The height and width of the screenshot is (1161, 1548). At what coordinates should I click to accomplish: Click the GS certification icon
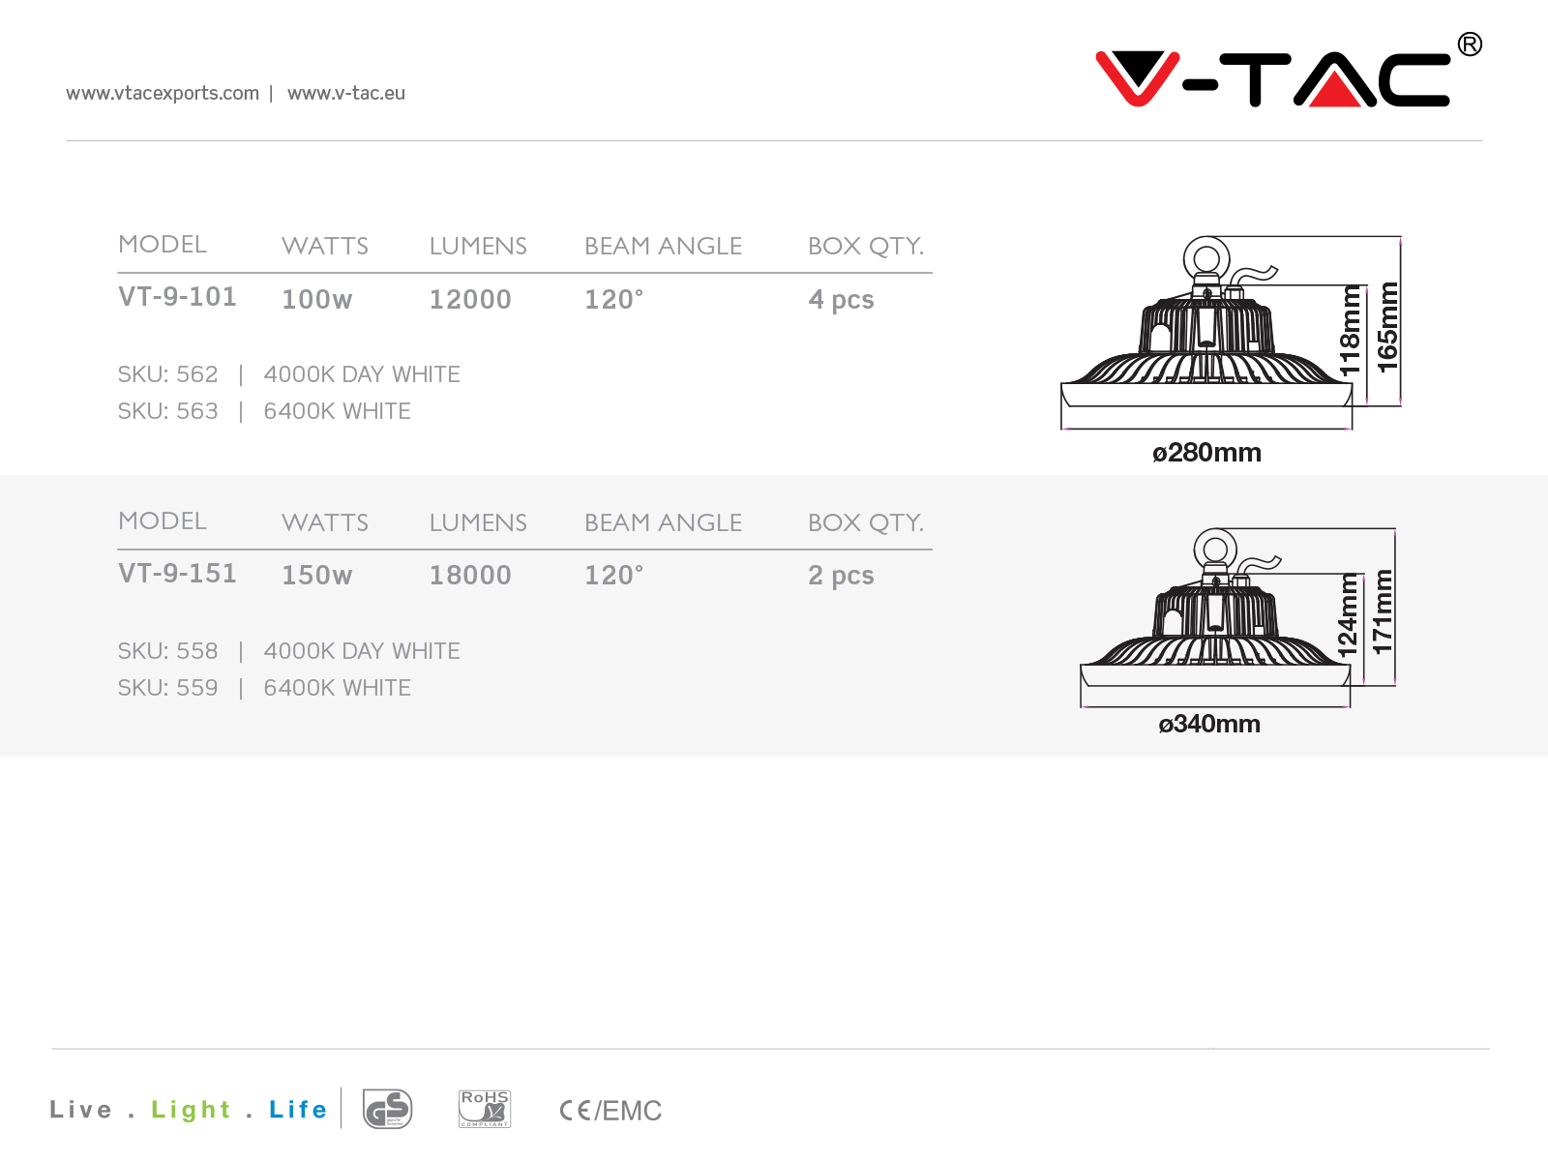pyautogui.click(x=387, y=1109)
